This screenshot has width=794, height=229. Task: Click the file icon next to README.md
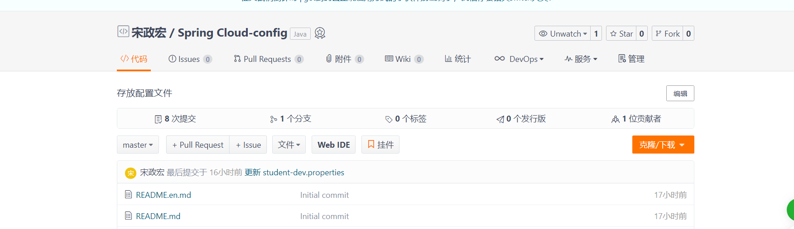point(129,215)
